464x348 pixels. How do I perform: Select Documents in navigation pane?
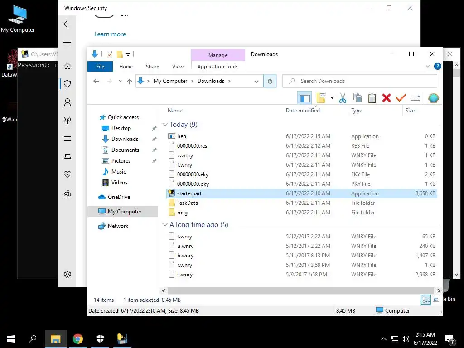pos(125,150)
